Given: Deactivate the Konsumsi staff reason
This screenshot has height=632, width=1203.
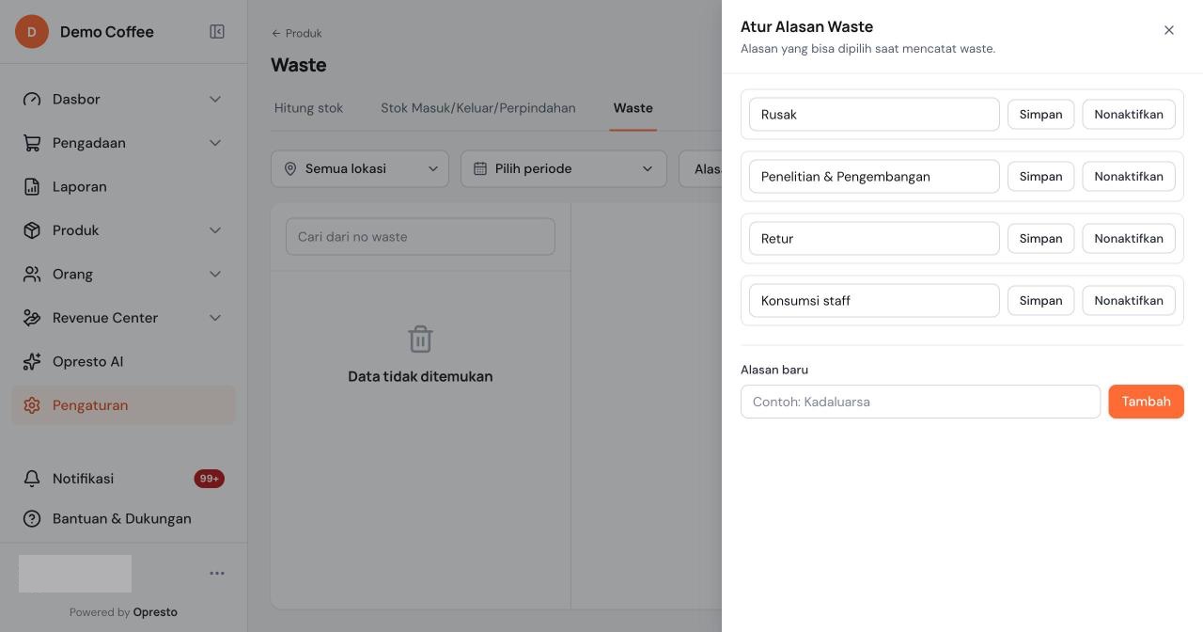Looking at the screenshot, I should point(1129,301).
